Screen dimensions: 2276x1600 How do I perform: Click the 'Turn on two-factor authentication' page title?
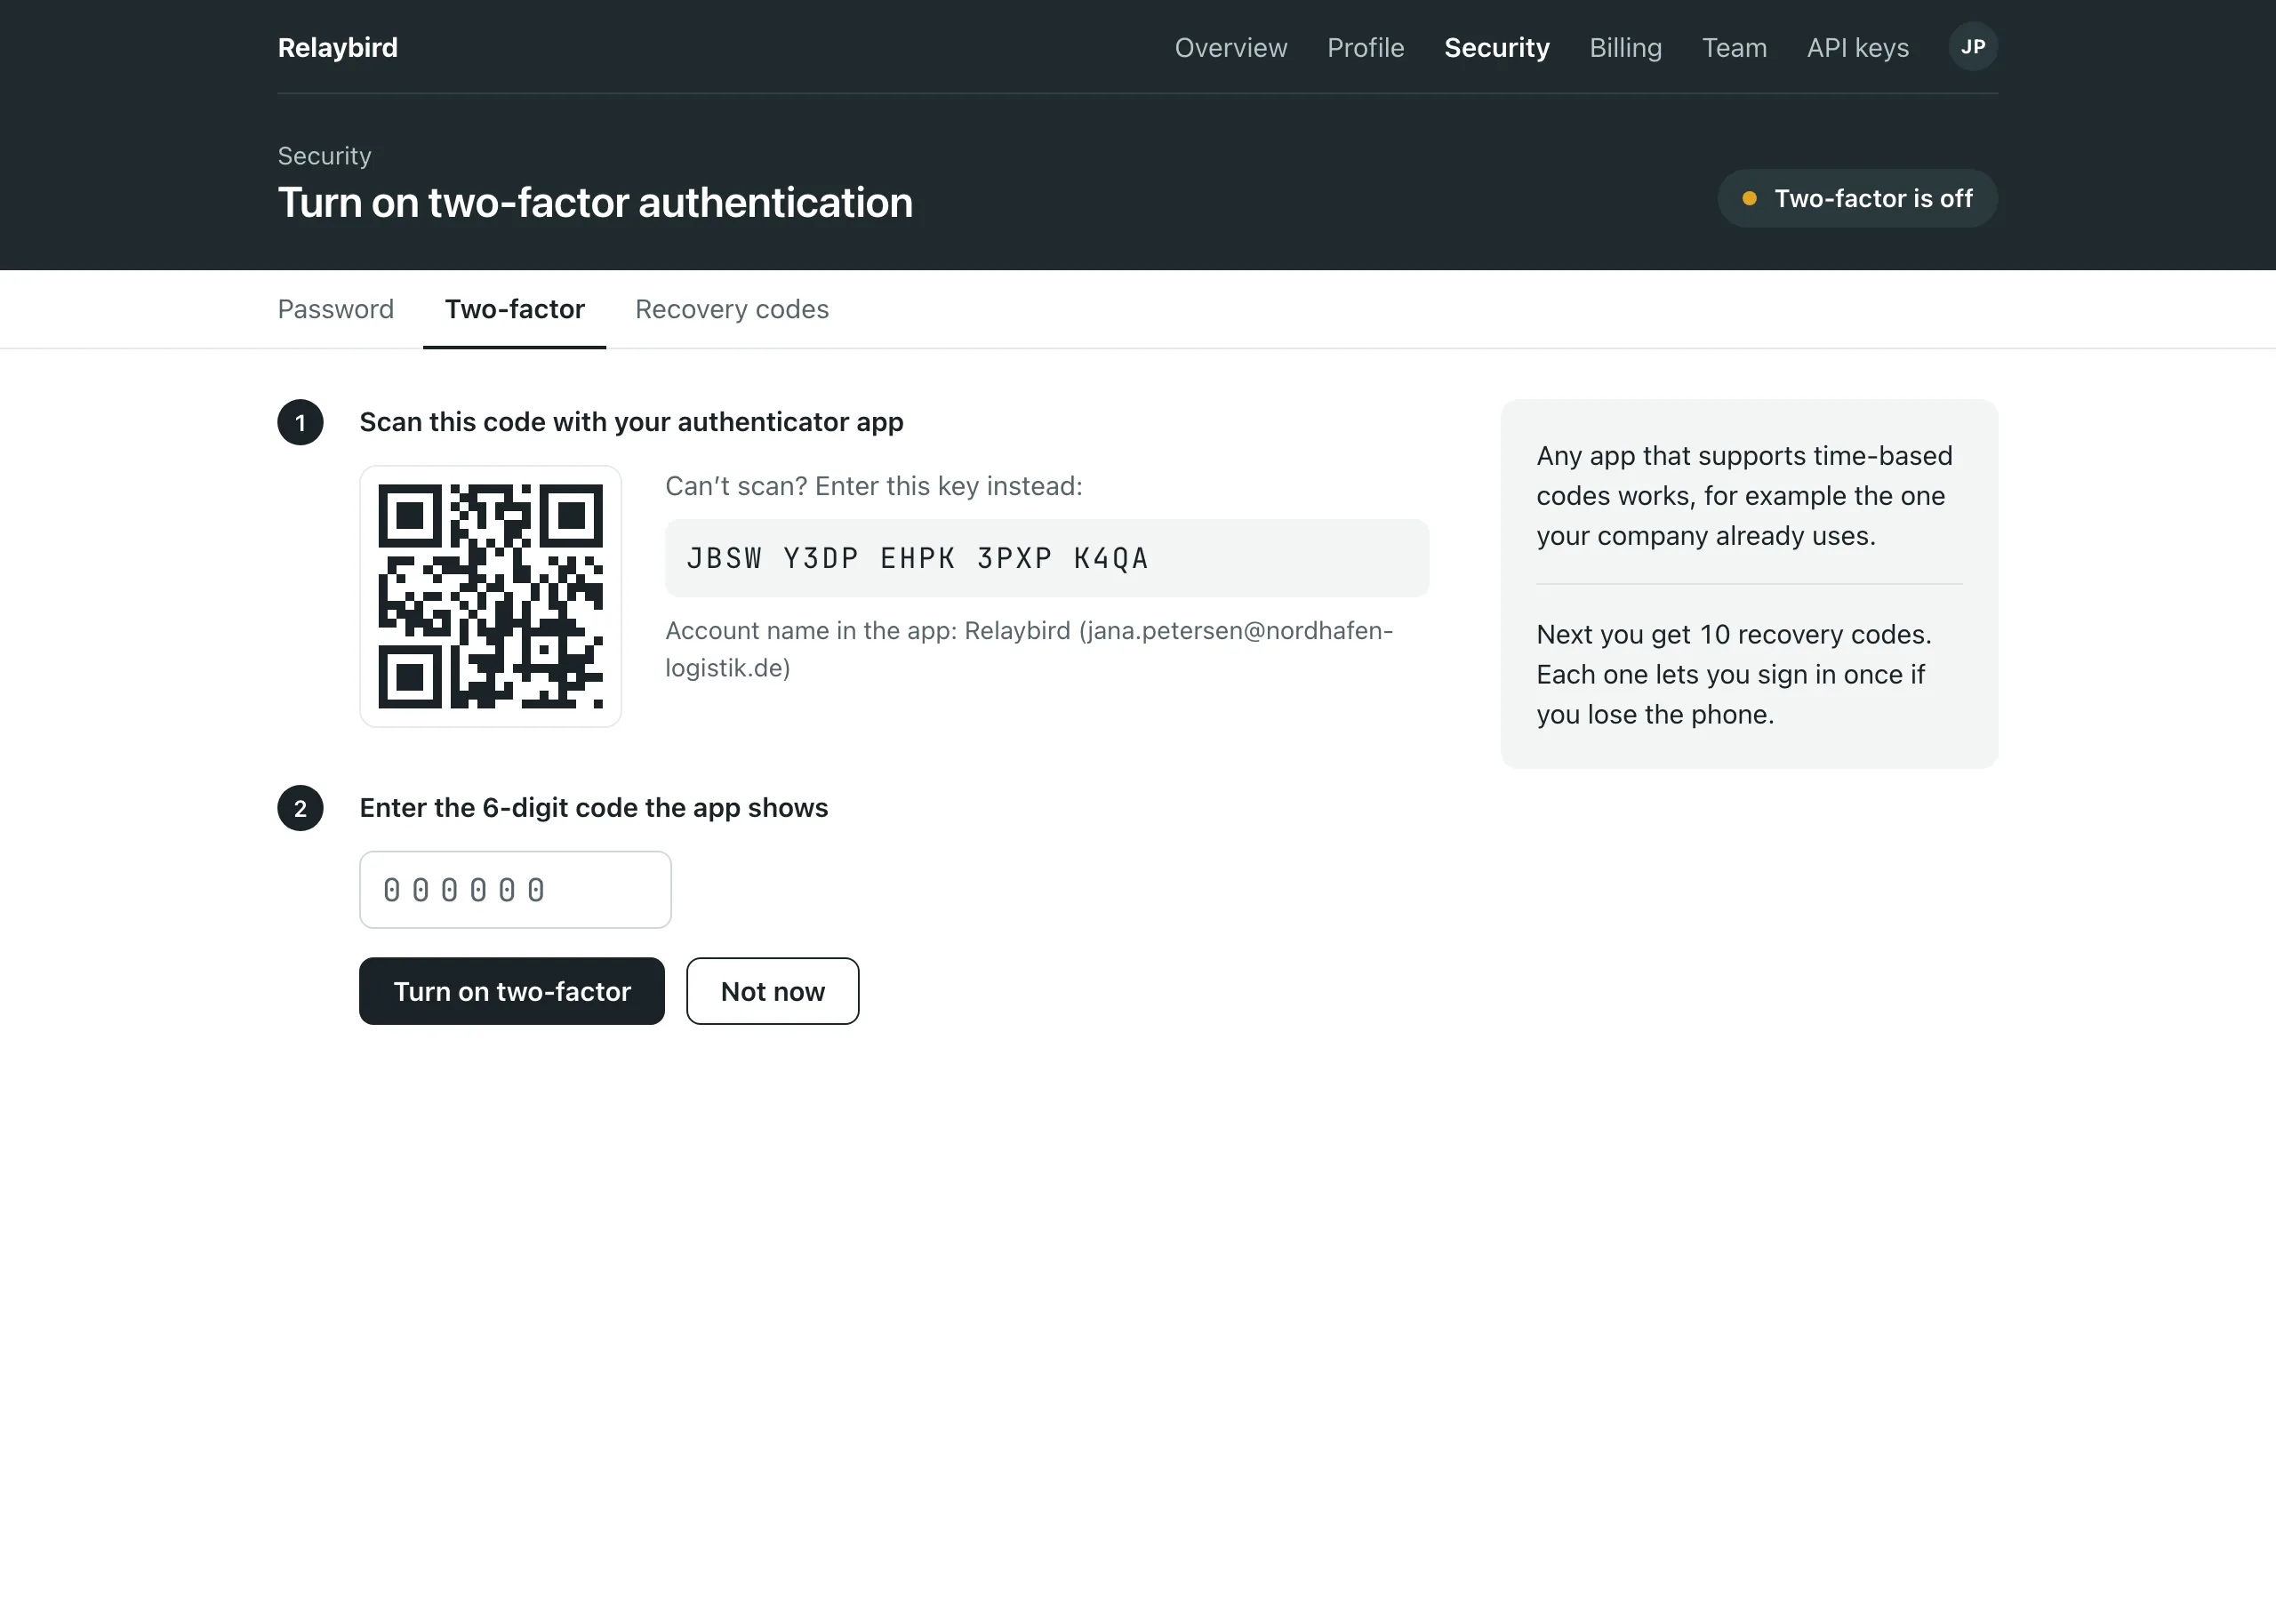[x=595, y=203]
